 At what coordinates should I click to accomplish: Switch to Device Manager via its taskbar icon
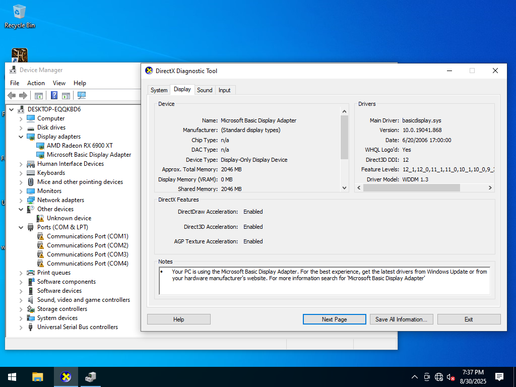tap(91, 377)
